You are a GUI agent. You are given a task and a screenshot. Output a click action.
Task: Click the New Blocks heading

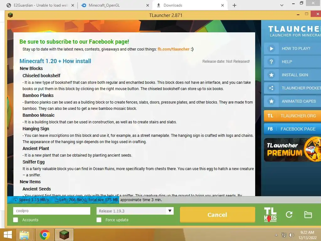[31, 68]
